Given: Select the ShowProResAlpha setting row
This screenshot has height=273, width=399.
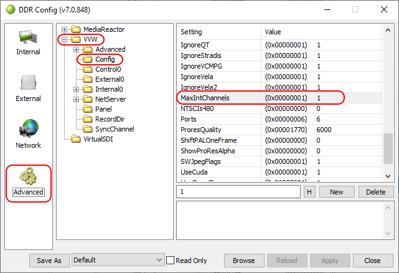Looking at the screenshot, I should coord(279,151).
